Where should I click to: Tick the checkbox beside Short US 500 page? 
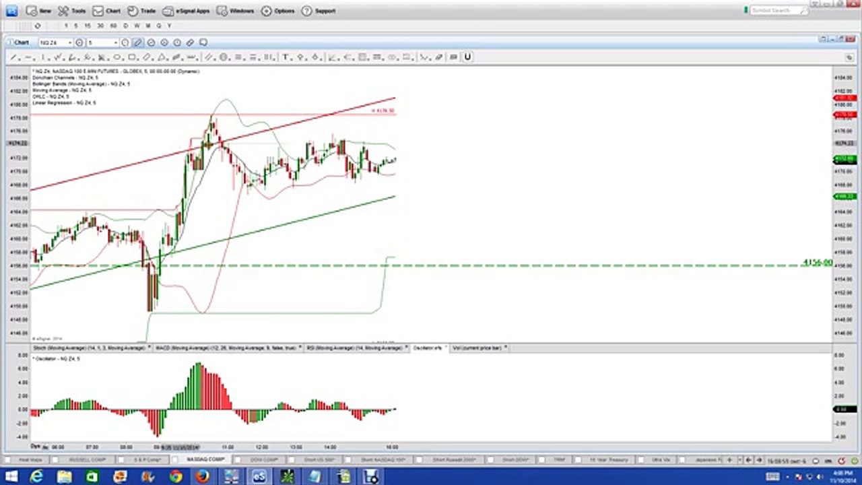click(x=292, y=459)
